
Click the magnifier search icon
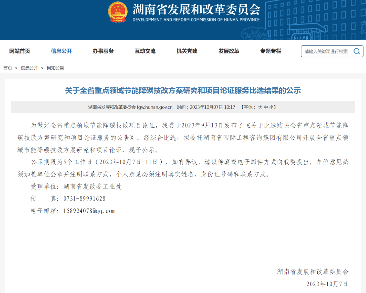click(357, 51)
